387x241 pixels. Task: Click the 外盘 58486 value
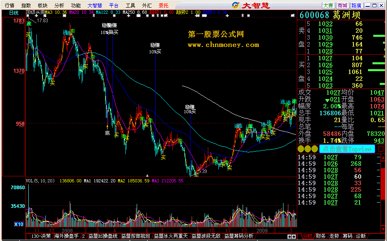(x=332, y=134)
